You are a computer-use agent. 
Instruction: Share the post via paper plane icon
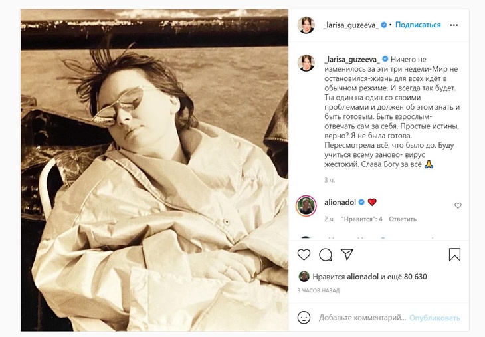point(347,254)
